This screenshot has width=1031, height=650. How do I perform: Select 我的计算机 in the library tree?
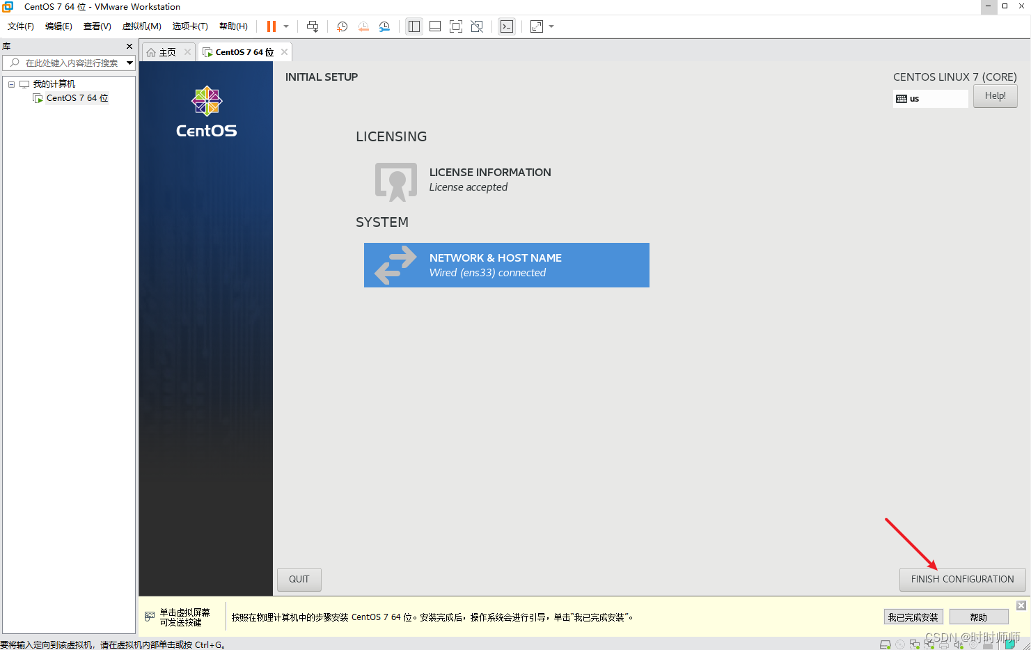tap(54, 84)
